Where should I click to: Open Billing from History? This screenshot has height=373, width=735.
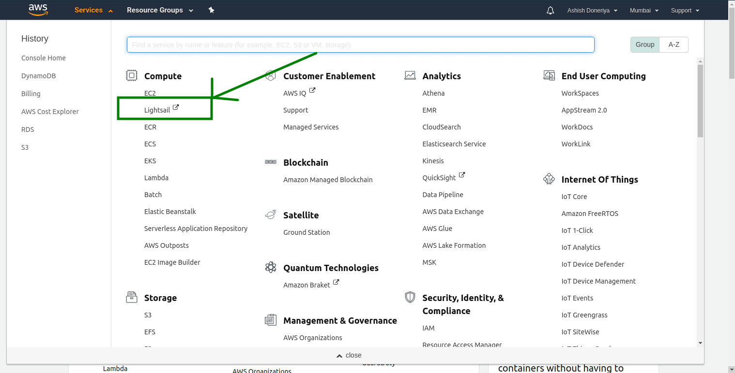coord(31,94)
